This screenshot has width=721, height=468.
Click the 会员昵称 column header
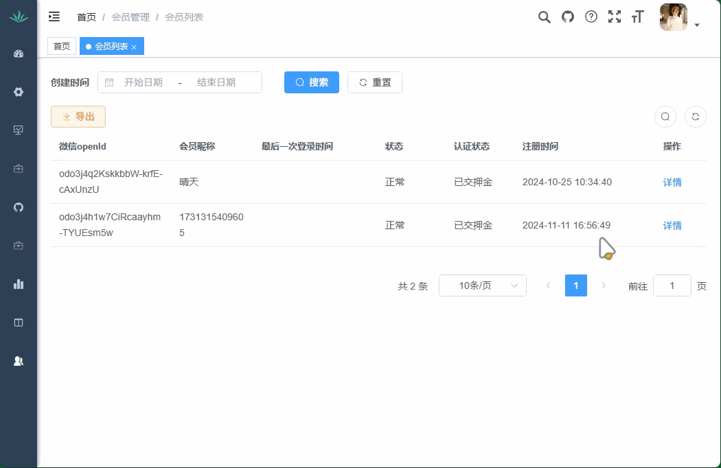coord(197,147)
